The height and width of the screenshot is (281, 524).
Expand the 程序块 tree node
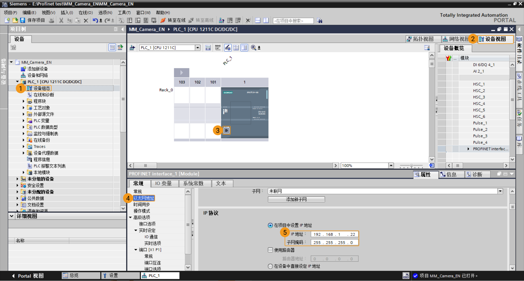pyautogui.click(x=23, y=101)
